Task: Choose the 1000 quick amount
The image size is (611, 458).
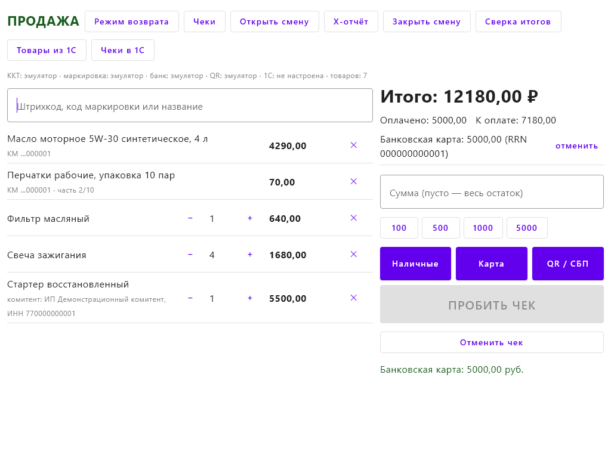Action: coord(483,228)
